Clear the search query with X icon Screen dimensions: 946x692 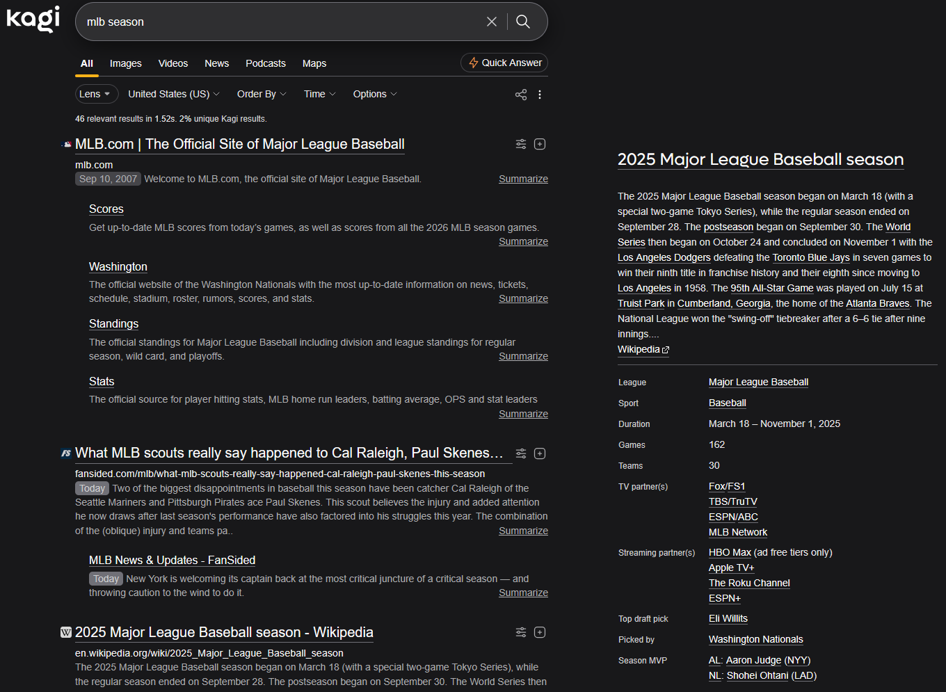[492, 22]
